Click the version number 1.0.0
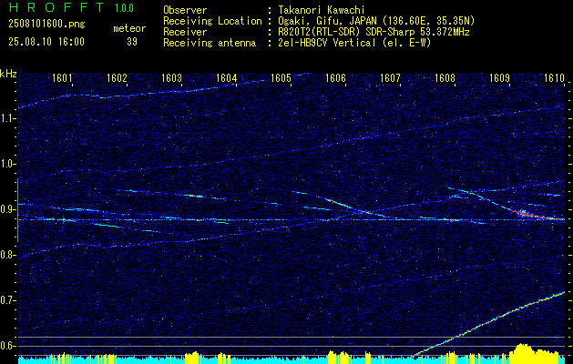 (x=124, y=8)
